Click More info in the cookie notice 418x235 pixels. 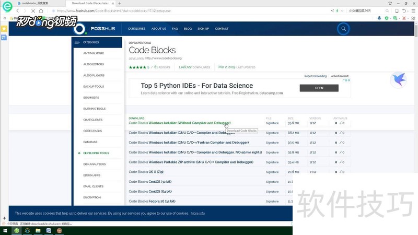[x=198, y=213]
